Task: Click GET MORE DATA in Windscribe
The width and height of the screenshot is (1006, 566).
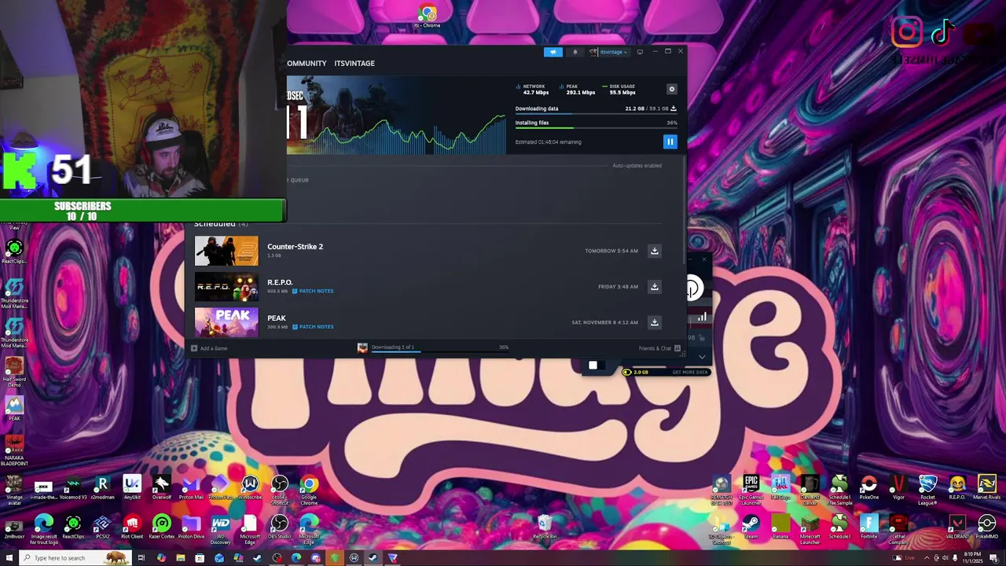Action: [690, 372]
